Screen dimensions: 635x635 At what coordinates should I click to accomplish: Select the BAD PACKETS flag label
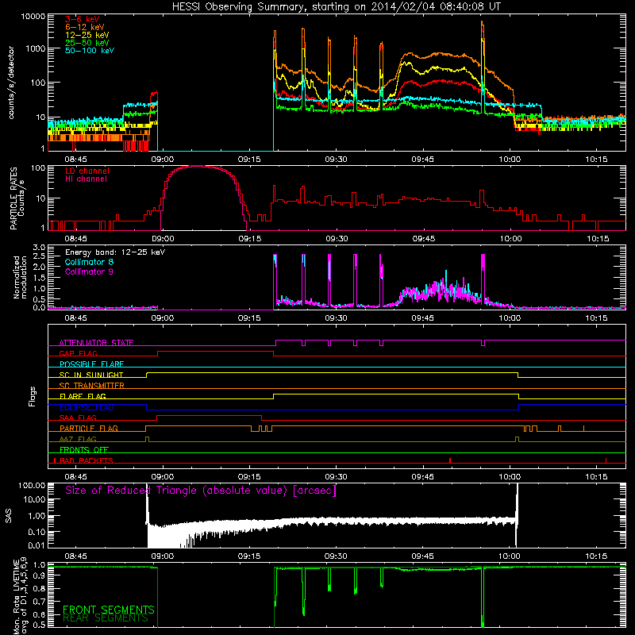(87, 461)
